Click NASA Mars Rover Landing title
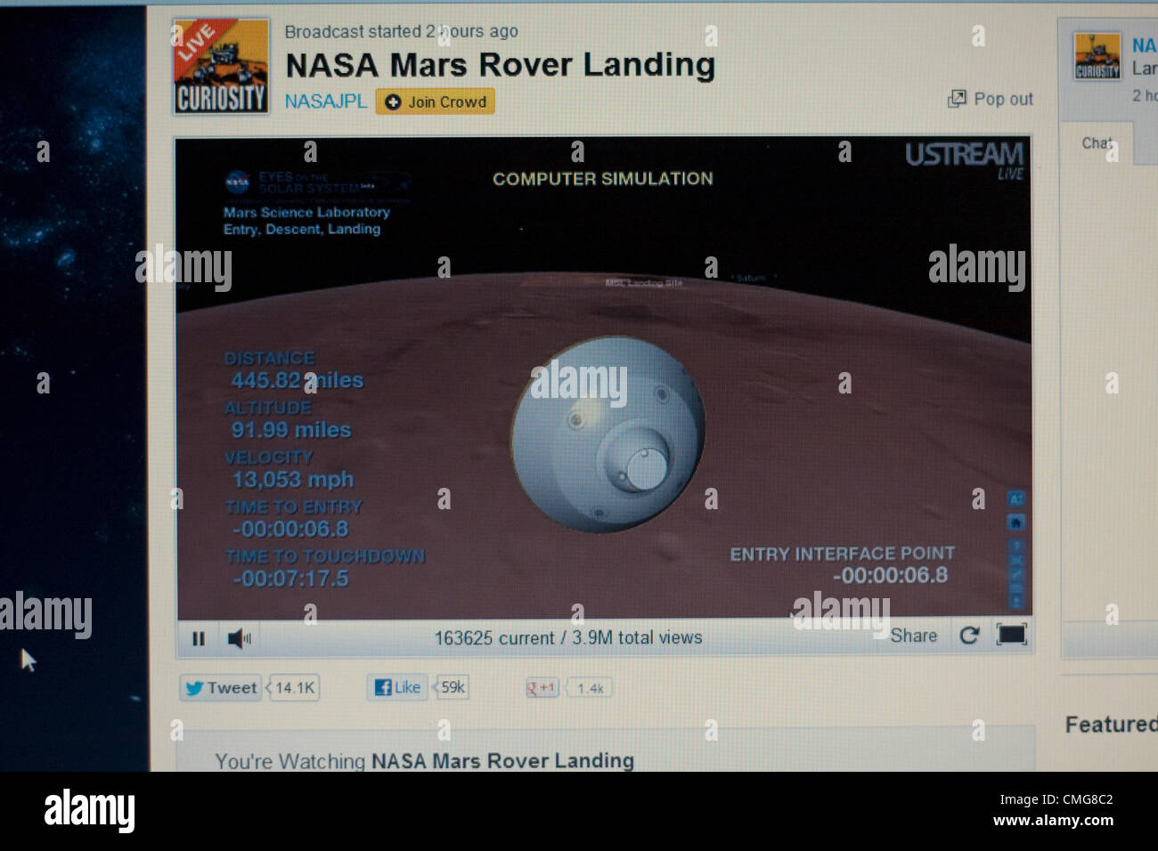 tap(500, 65)
